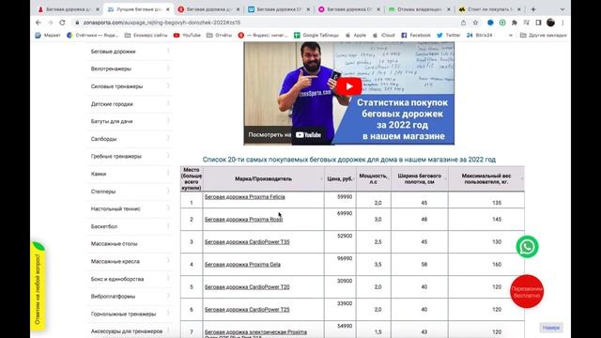Open a new tab with plus icon
601x338 pixels.
pyautogui.click(x=533, y=8)
